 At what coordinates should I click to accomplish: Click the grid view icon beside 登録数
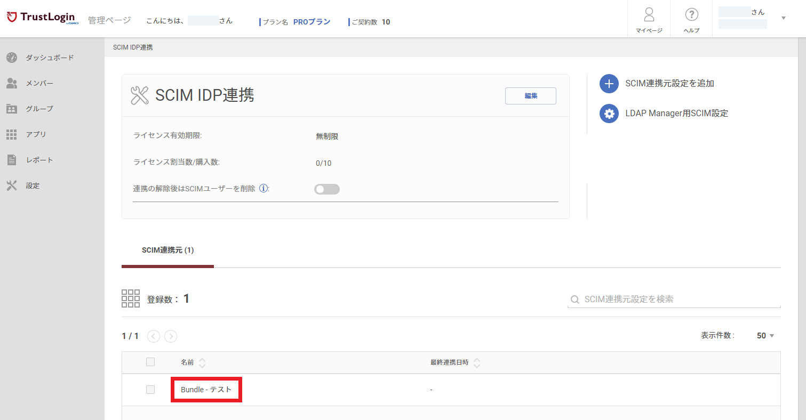pyautogui.click(x=131, y=298)
